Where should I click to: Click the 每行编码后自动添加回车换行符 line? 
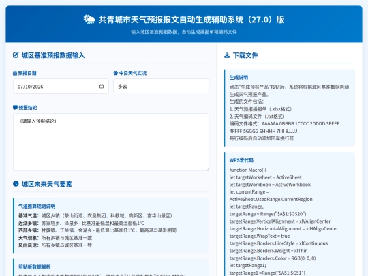(262, 138)
